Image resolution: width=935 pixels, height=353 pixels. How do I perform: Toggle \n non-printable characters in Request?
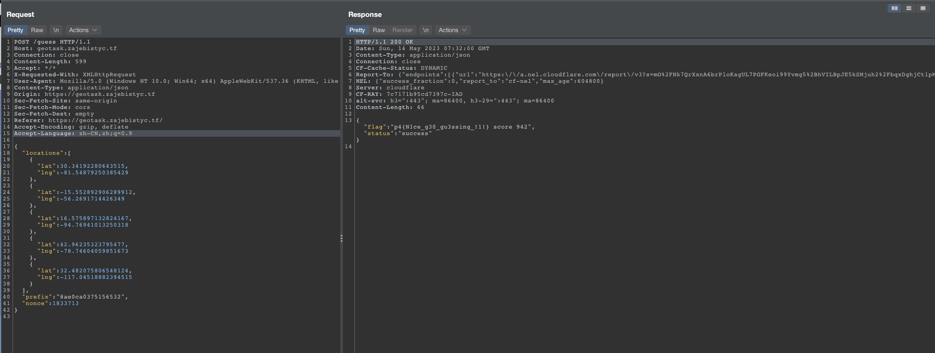(56, 30)
